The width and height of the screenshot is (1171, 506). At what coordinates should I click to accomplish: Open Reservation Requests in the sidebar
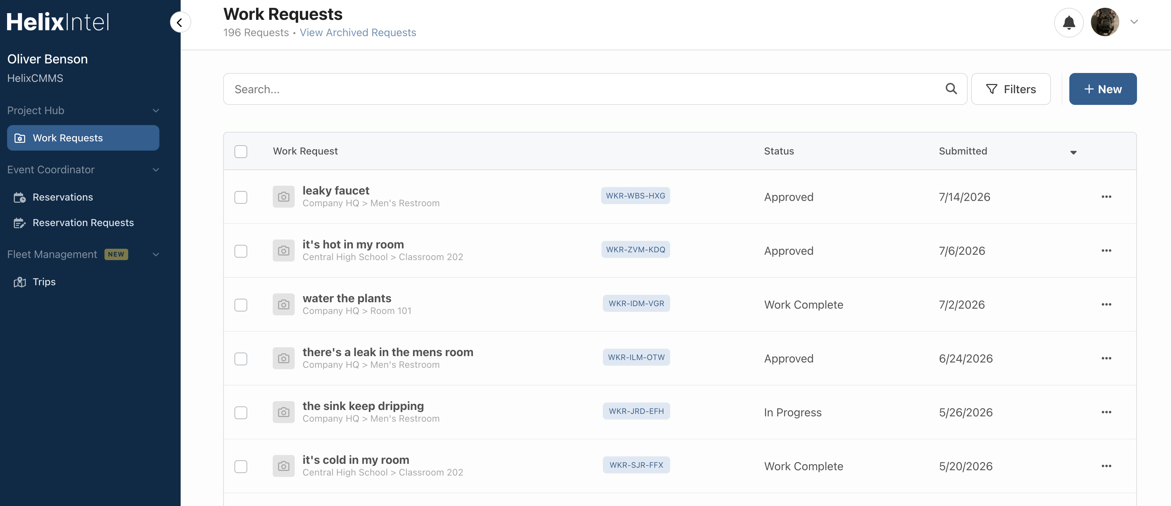coord(83,223)
